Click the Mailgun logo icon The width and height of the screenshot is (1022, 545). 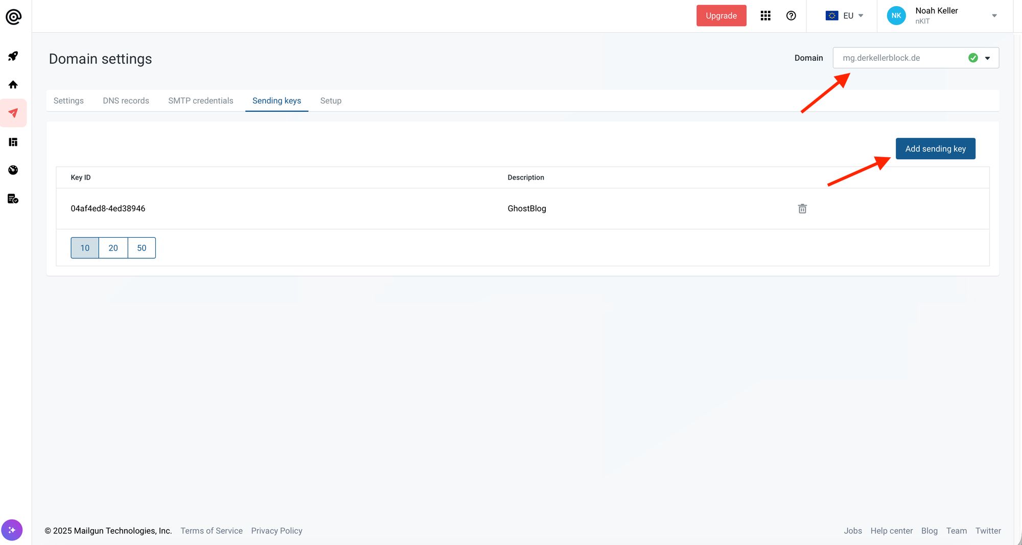[x=13, y=17]
